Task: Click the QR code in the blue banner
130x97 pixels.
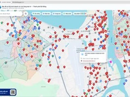Action: [x=13, y=92]
